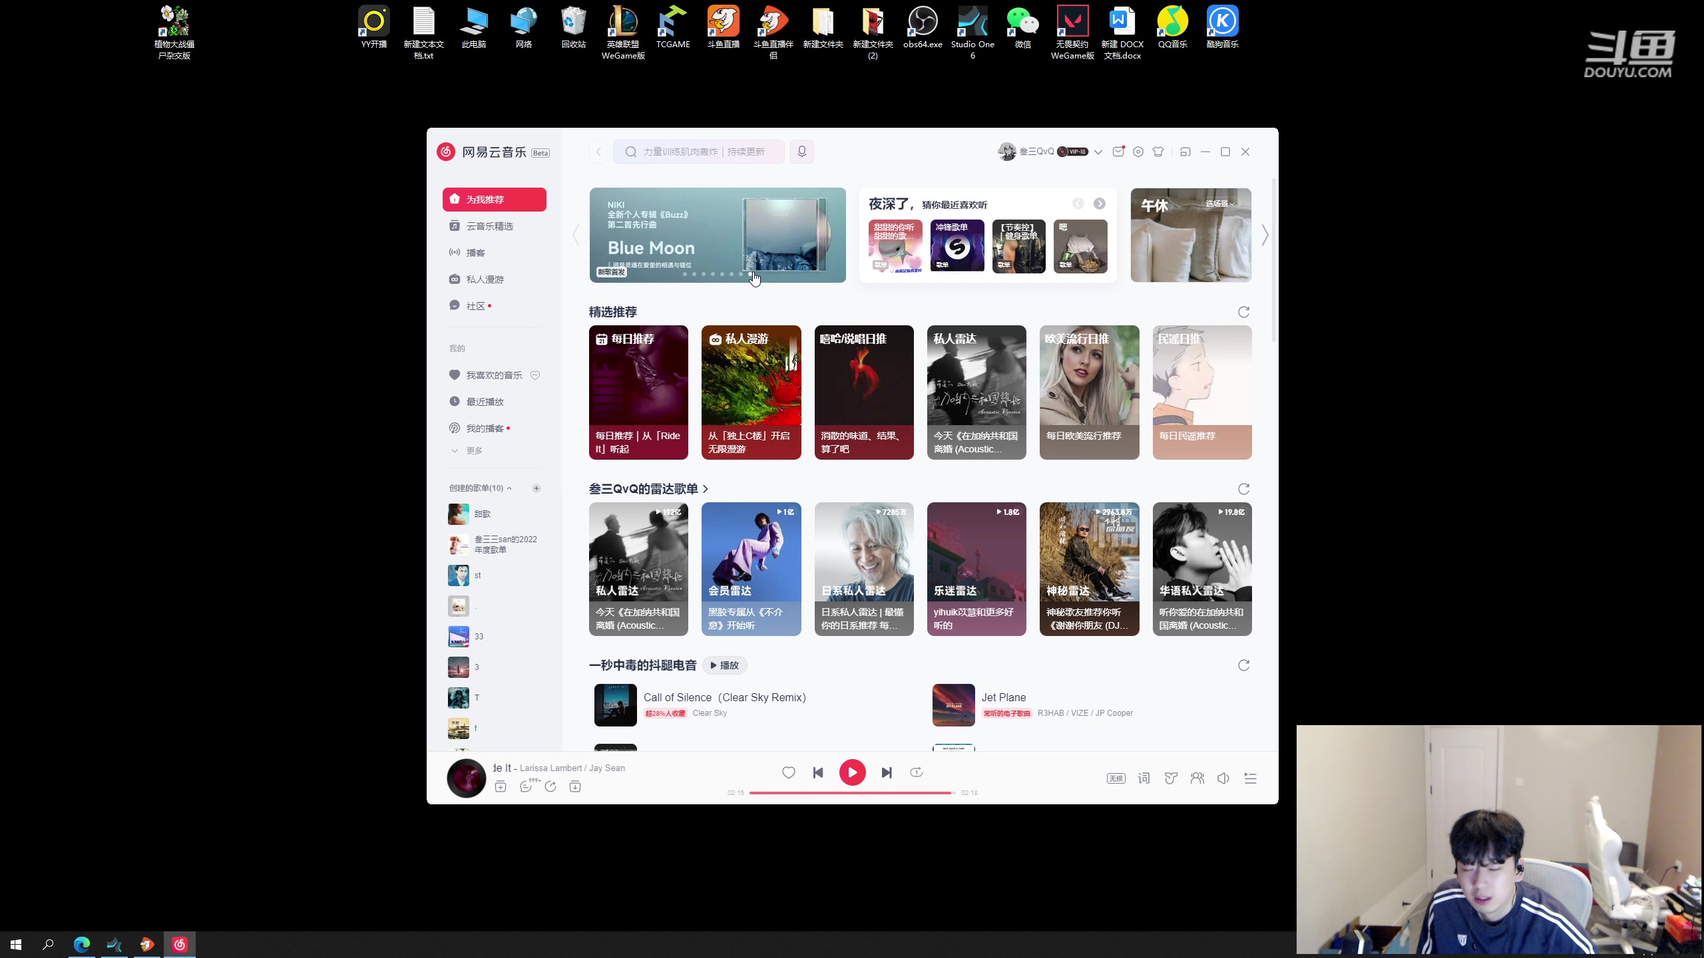Show previous items in 猜你最近喜欢听

point(1078,204)
